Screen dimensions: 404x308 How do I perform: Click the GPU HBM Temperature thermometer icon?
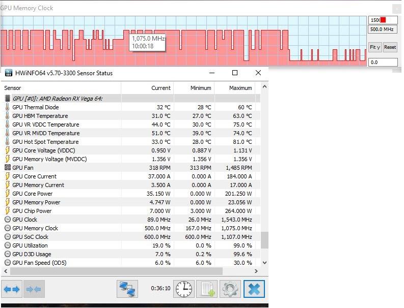[x=8, y=116]
